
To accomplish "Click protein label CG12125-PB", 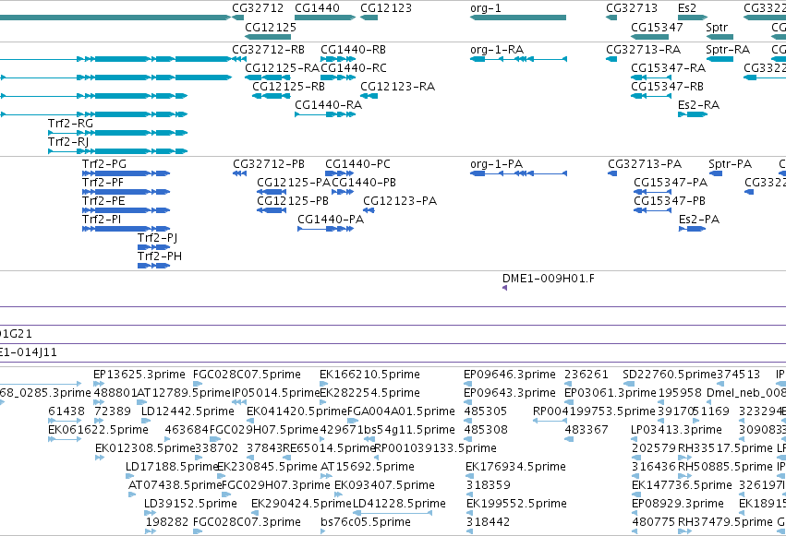I will click(x=293, y=201).
